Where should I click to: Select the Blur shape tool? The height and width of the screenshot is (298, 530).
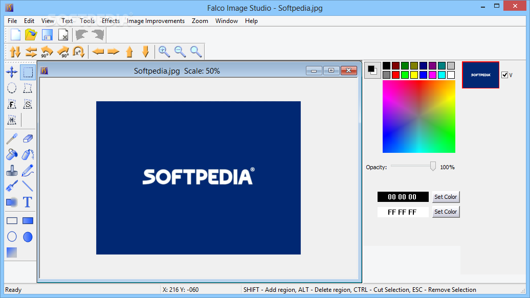12,202
